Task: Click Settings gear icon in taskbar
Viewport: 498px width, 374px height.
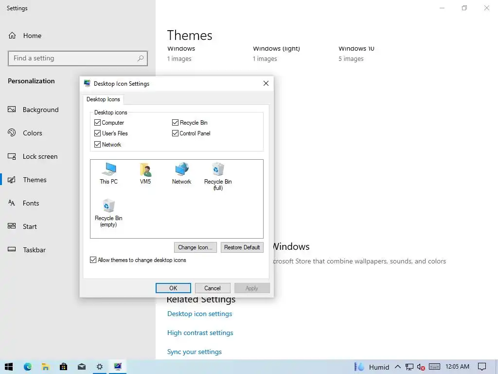Action: [100, 367]
